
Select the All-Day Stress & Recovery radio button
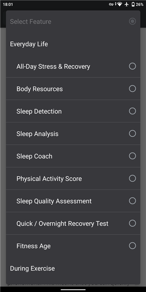coord(132,66)
